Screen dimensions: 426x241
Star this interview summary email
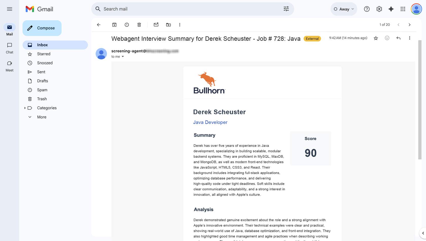point(376,38)
